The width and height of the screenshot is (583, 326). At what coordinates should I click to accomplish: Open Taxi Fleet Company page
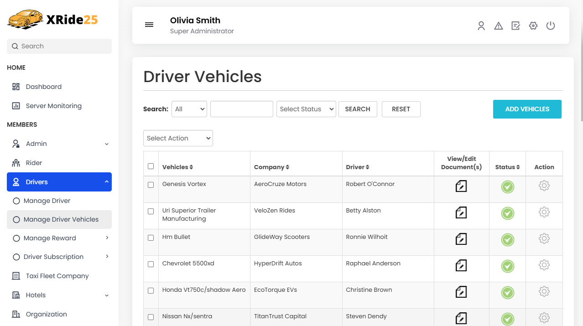[x=59, y=276]
